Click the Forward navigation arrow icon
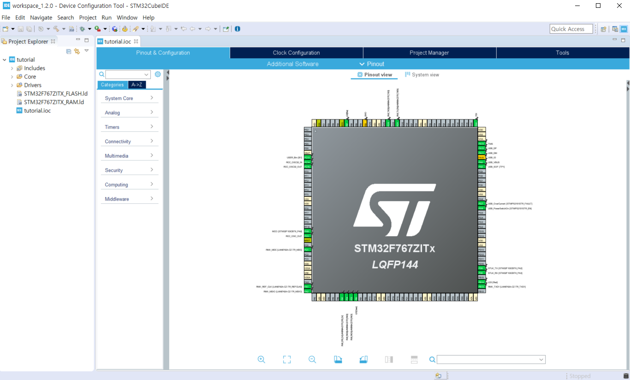This screenshot has height=380, width=630. click(x=208, y=29)
